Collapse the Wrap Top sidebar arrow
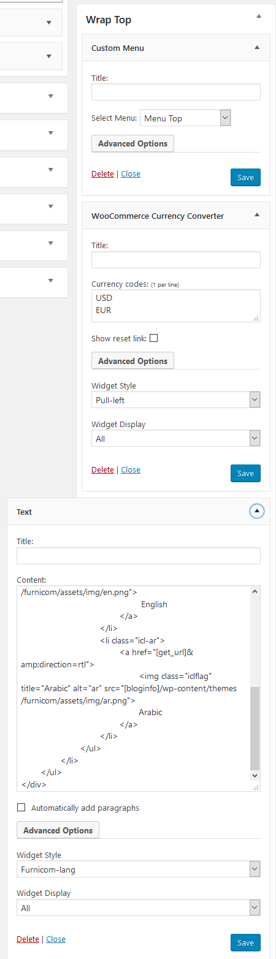Viewport: 276px width, 959px height. tap(258, 15)
